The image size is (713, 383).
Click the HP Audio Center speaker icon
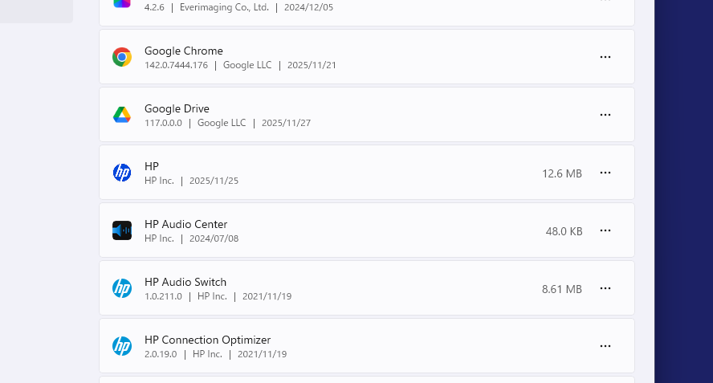pyautogui.click(x=122, y=230)
